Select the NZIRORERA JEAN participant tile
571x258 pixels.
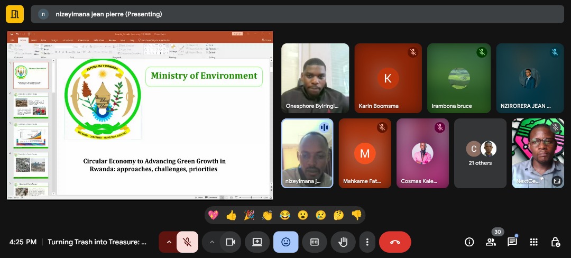530,78
